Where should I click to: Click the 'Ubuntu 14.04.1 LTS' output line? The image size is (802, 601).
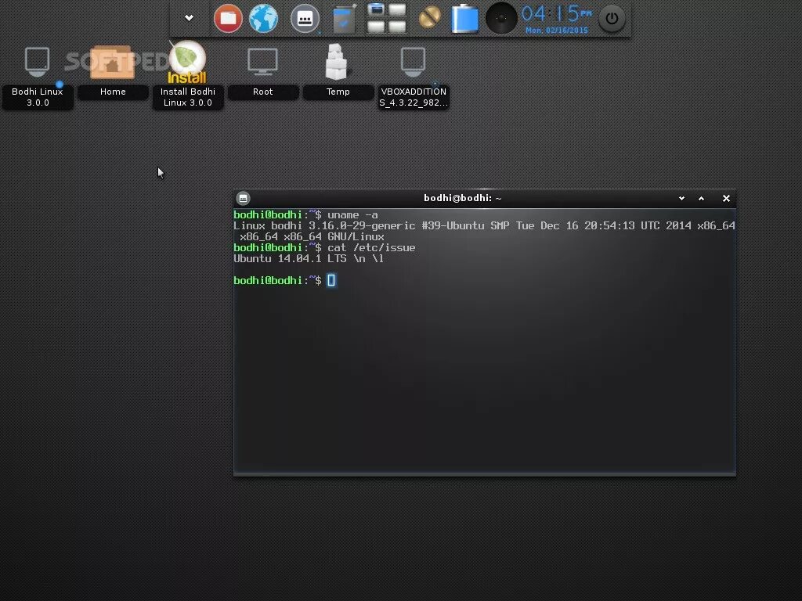pos(309,258)
